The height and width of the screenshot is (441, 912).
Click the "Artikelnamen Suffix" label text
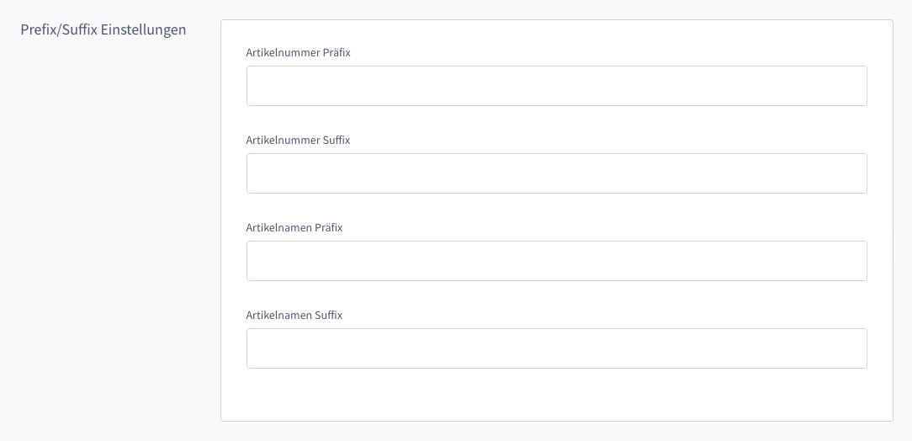(294, 315)
